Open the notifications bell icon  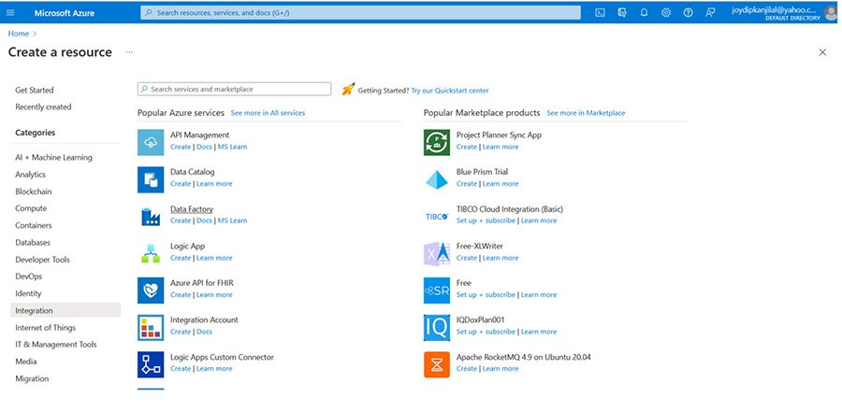[x=644, y=13]
